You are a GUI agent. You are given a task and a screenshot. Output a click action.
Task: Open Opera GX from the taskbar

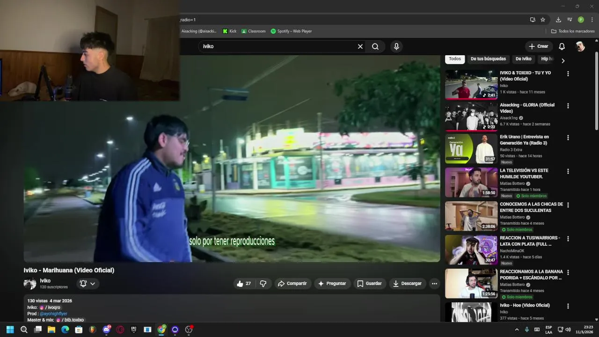pyautogui.click(x=120, y=330)
